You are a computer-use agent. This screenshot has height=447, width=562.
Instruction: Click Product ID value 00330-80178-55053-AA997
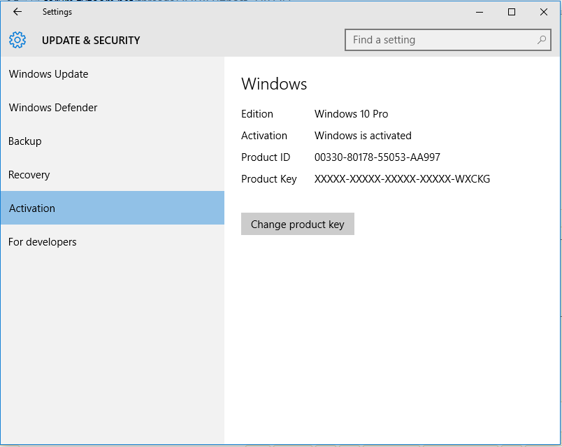(377, 157)
